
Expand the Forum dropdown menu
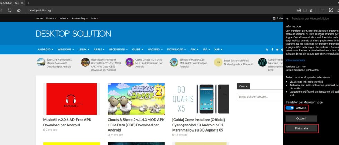point(51,18)
